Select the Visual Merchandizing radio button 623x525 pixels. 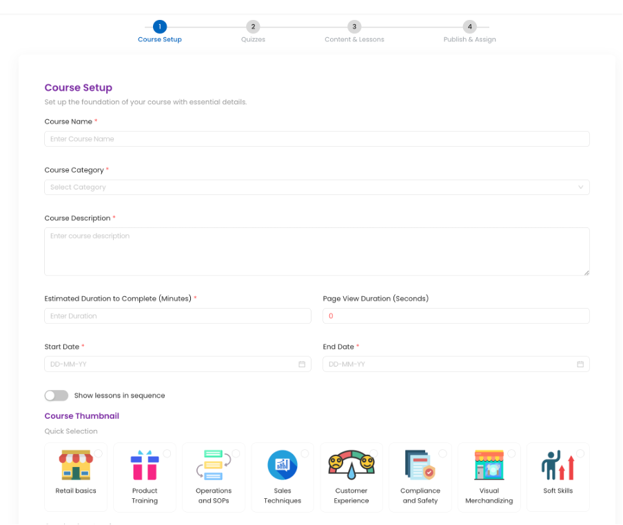click(511, 453)
